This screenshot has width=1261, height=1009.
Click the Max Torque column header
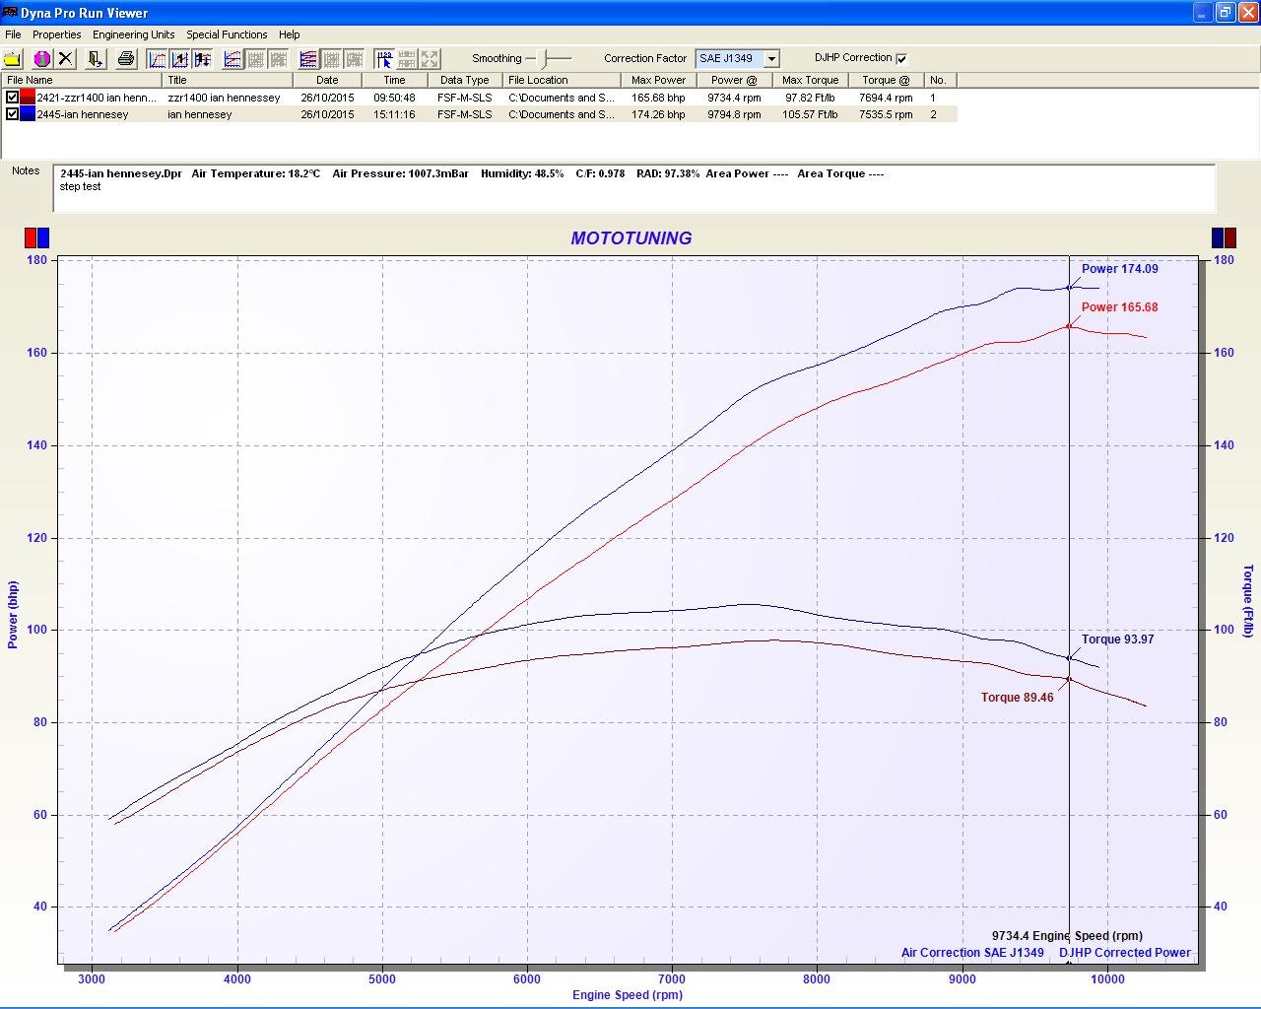pos(810,80)
